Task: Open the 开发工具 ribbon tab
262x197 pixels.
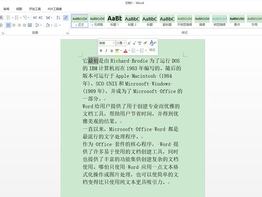Action: click(x=35, y=9)
